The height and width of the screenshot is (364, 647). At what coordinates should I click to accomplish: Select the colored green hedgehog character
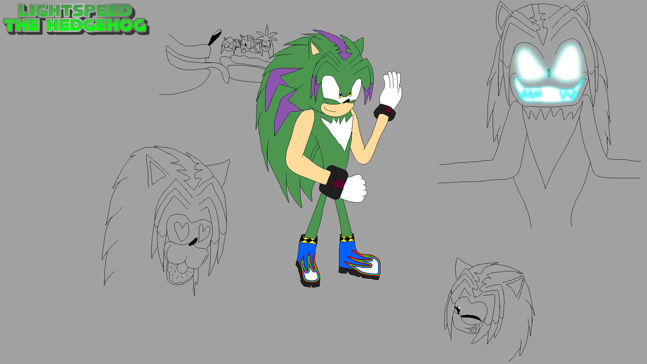click(329, 158)
